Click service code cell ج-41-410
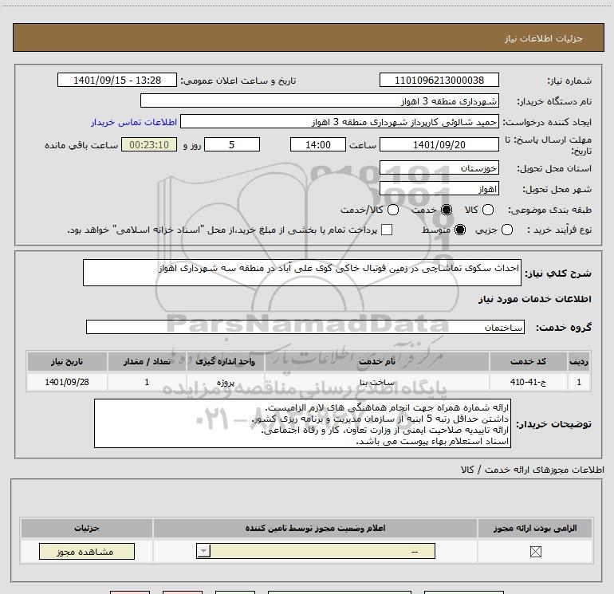This screenshot has height=594, width=614. click(528, 382)
